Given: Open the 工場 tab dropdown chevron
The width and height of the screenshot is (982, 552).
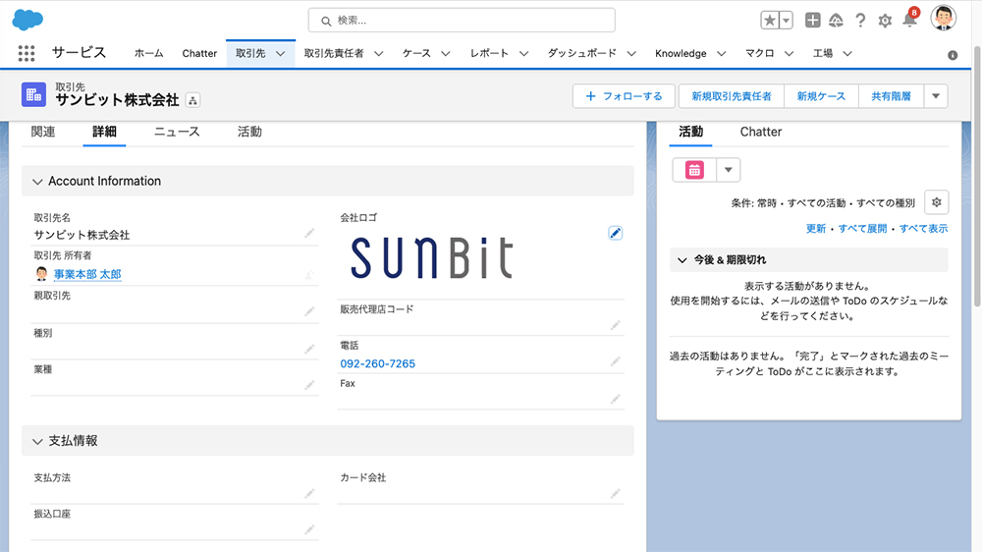Looking at the screenshot, I should (846, 54).
